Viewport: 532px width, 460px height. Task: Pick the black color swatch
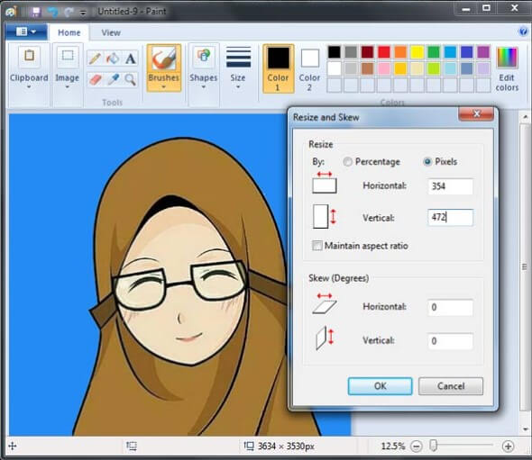coord(335,52)
